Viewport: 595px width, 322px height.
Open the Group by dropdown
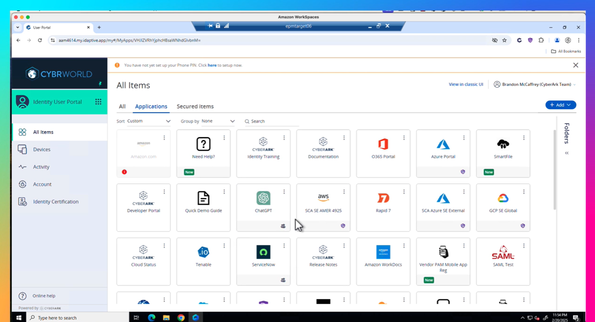(218, 120)
